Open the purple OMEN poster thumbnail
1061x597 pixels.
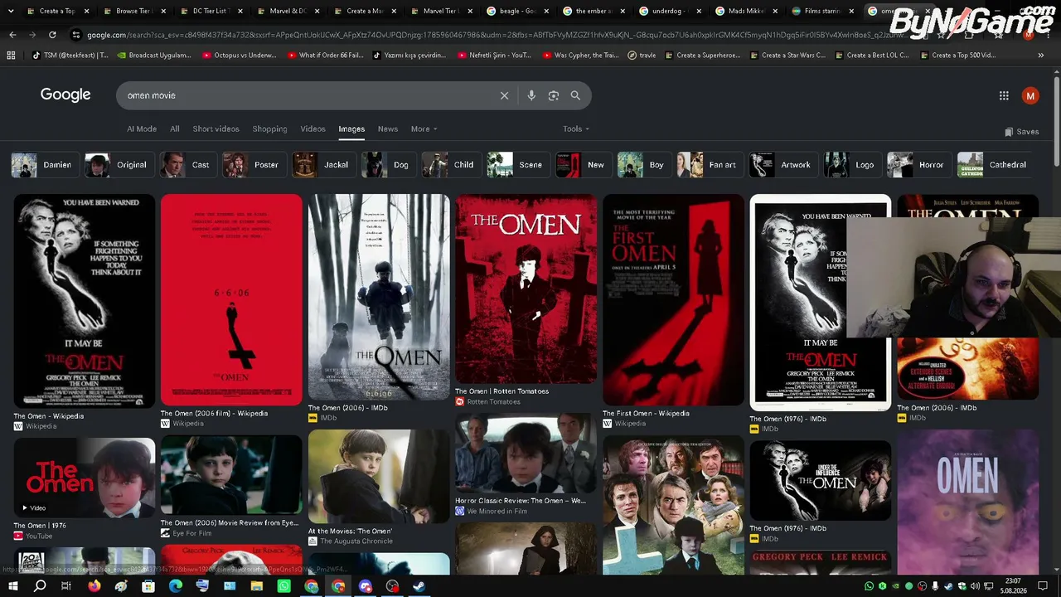[x=967, y=502]
